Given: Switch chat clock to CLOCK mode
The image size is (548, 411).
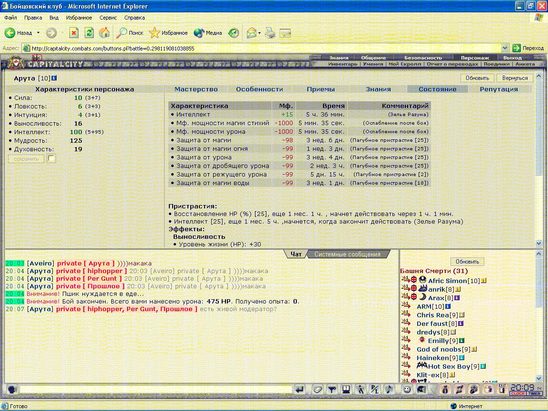Looking at the screenshot, I should click(x=518, y=393).
